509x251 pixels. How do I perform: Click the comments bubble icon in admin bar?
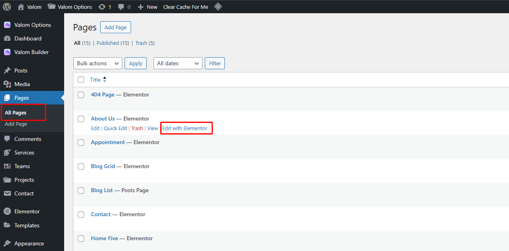121,7
